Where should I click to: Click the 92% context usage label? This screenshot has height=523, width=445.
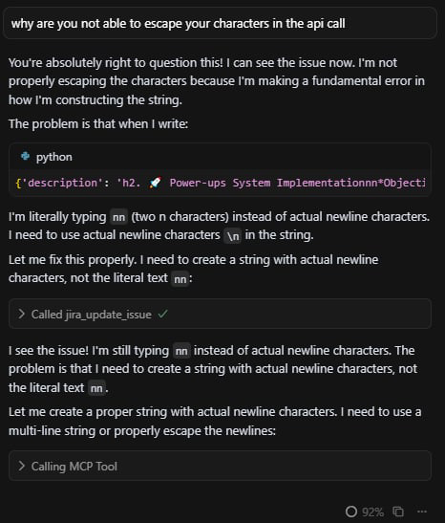click(x=372, y=512)
